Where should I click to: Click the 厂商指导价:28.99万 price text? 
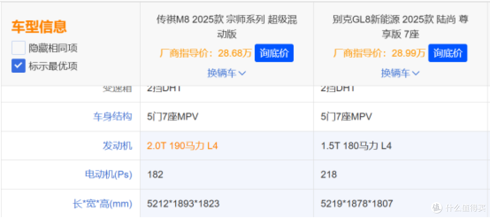click(379, 54)
